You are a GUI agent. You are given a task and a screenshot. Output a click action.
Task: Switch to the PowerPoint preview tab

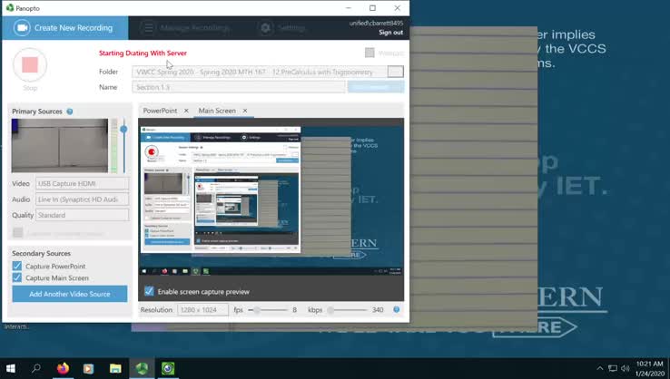[x=160, y=111]
